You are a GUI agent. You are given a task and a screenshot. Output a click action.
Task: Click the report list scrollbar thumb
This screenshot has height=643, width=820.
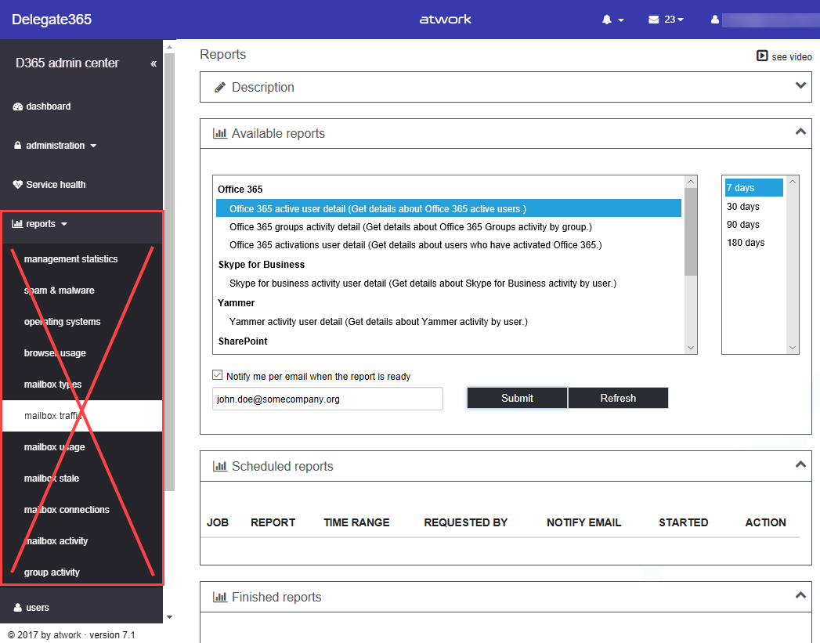tap(690, 231)
